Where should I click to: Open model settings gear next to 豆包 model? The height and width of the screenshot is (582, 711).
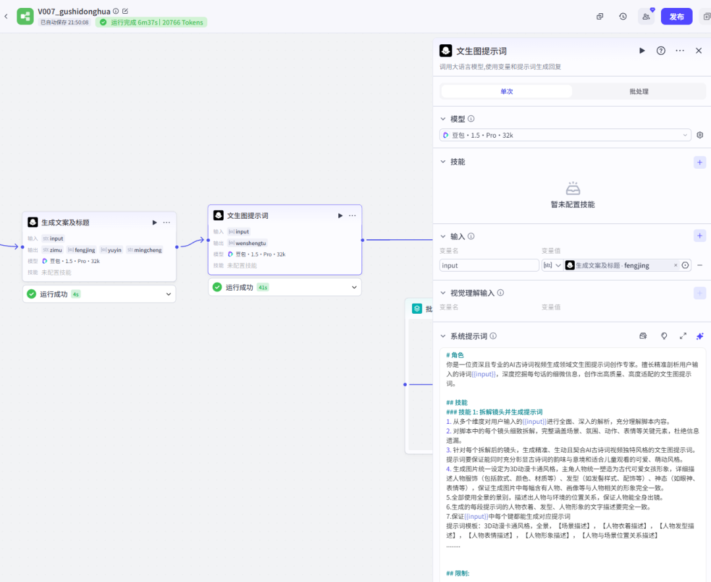coord(700,135)
